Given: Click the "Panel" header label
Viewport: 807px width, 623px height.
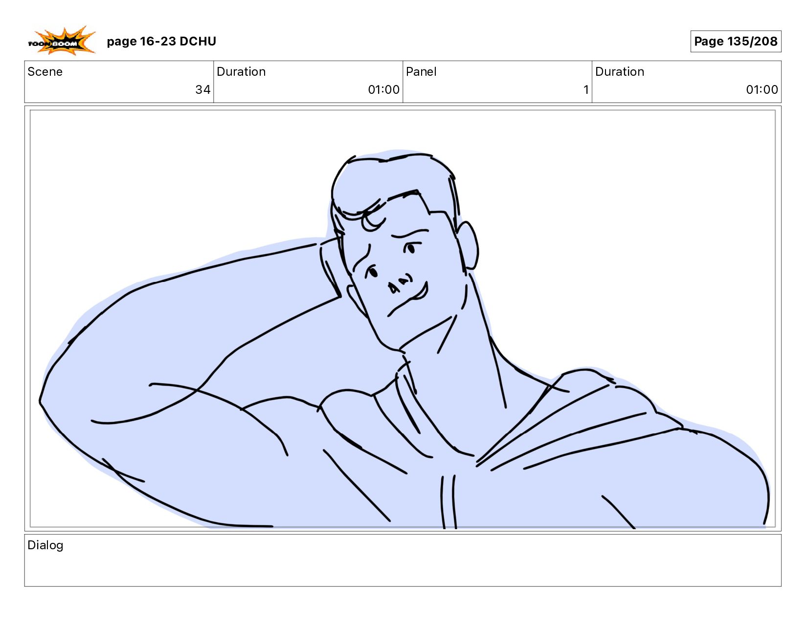Looking at the screenshot, I should click(x=421, y=72).
